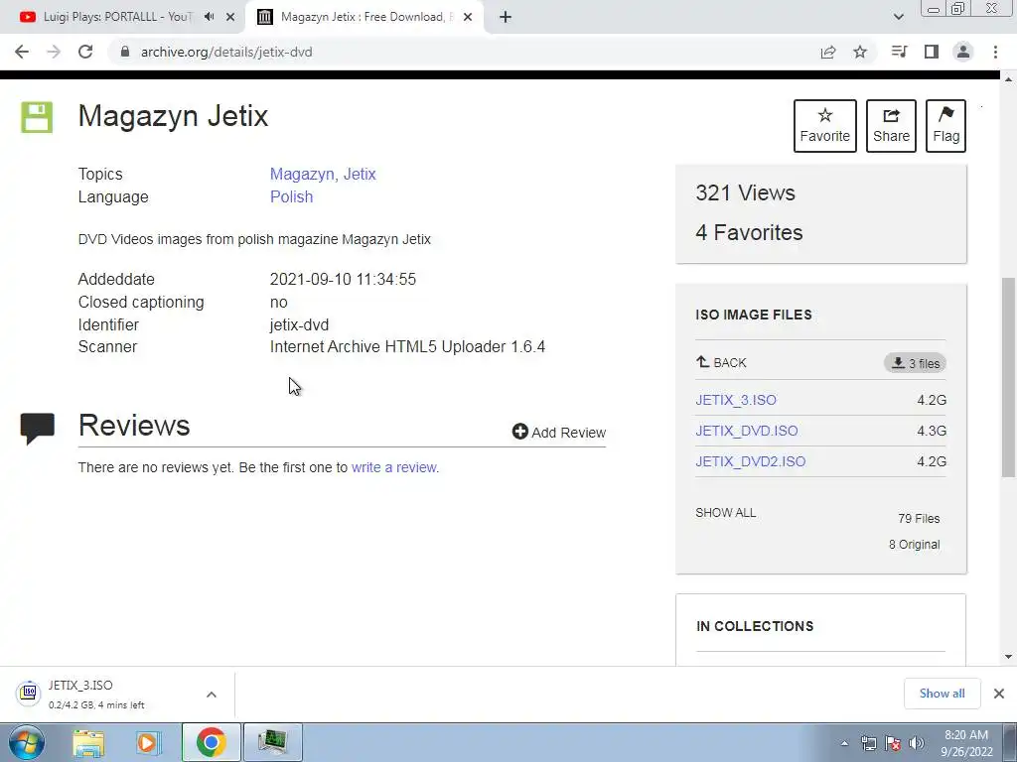The height and width of the screenshot is (762, 1017).
Task: Click the Add Review plus button
Action: (x=559, y=433)
